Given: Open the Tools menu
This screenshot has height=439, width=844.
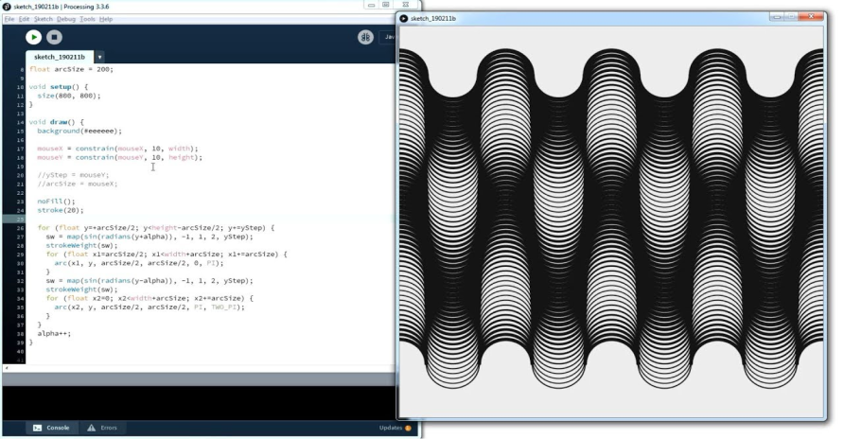Looking at the screenshot, I should tap(88, 19).
